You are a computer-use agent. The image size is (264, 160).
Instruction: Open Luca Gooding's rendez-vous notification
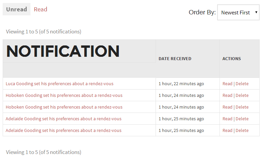59,84
